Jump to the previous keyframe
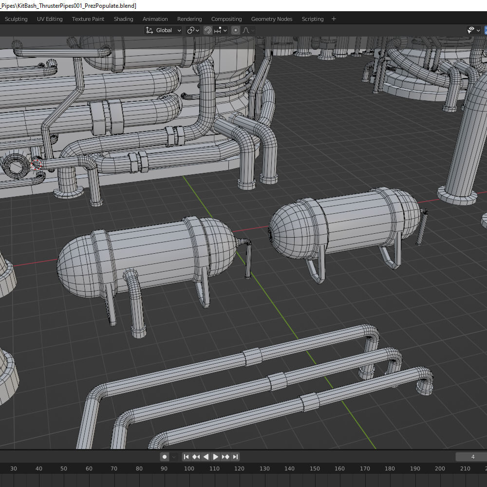The image size is (487, 487). 196,457
